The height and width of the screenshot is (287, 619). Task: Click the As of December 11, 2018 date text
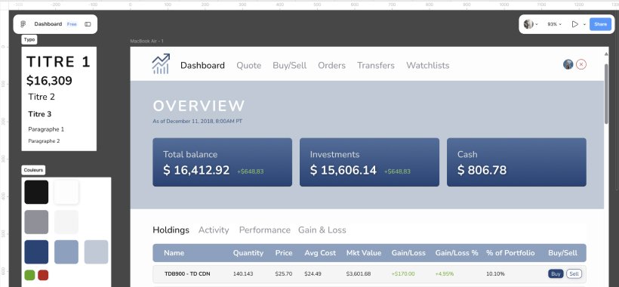[x=197, y=122]
